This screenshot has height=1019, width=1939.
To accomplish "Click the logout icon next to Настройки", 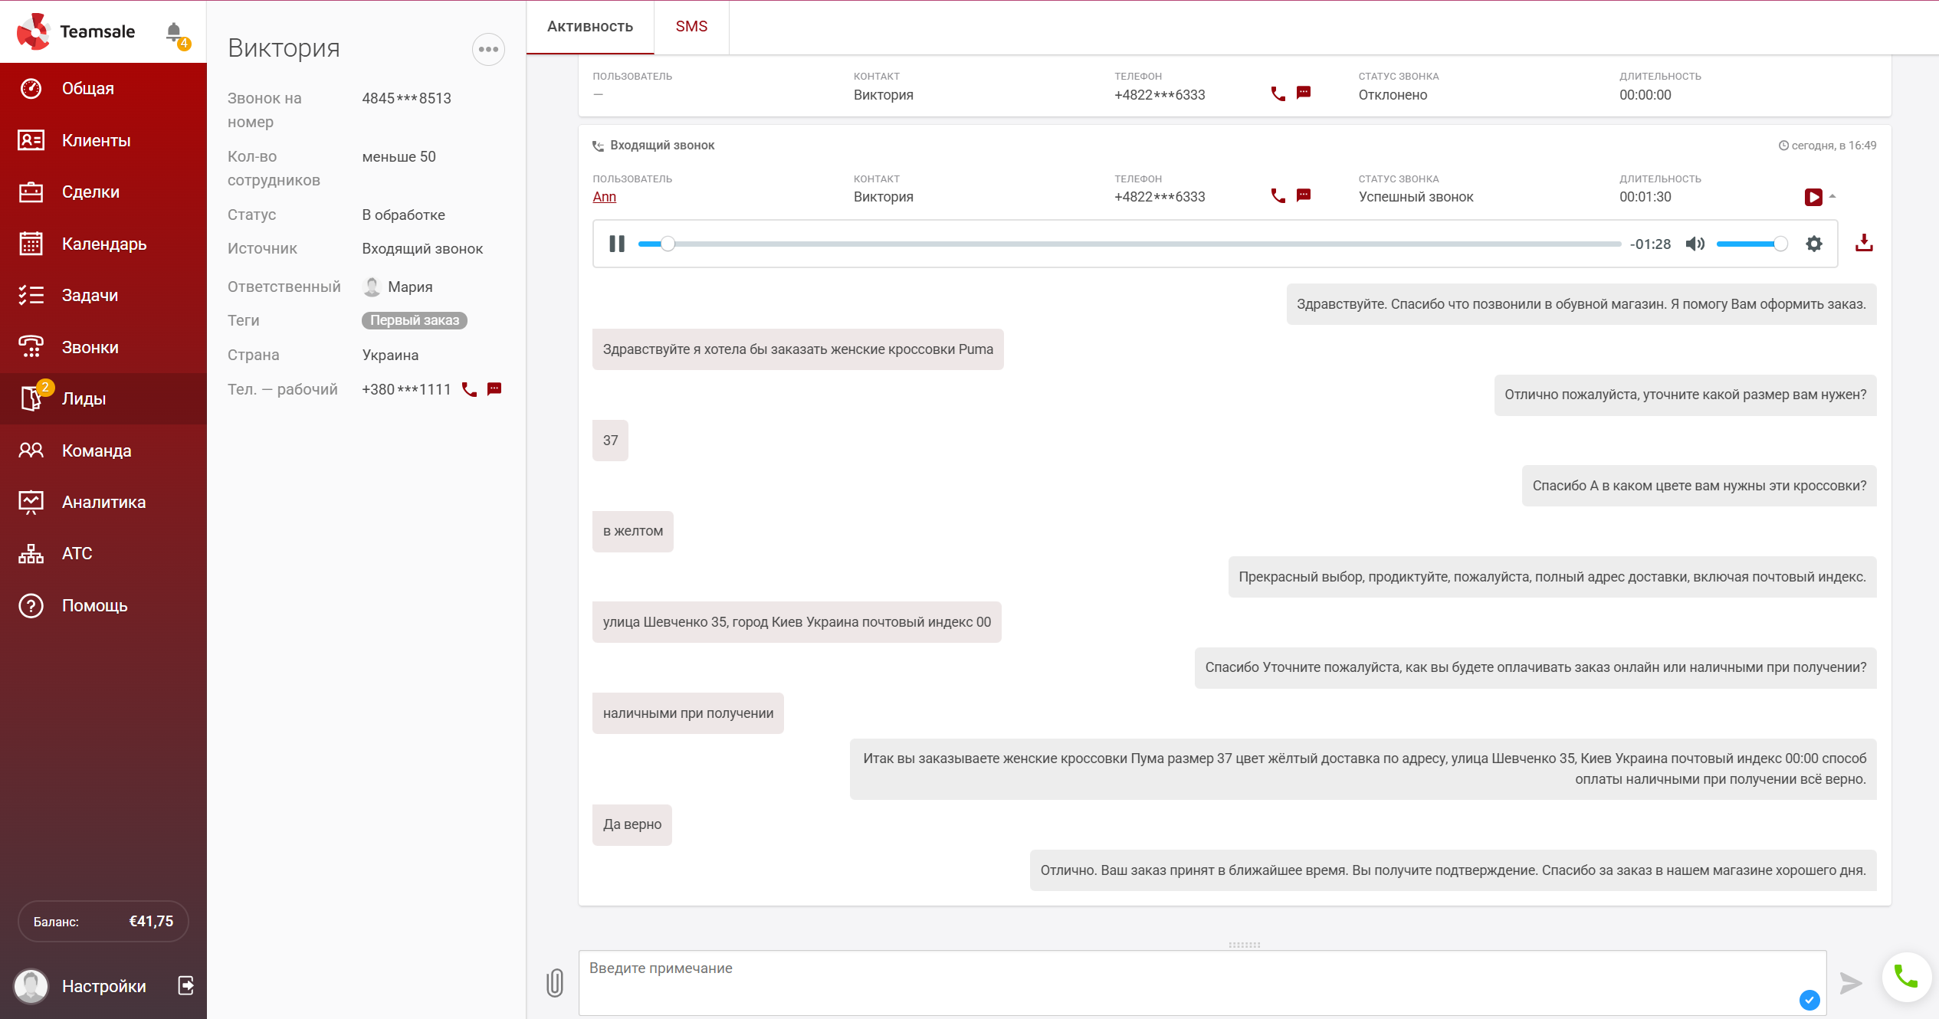I will [x=185, y=985].
